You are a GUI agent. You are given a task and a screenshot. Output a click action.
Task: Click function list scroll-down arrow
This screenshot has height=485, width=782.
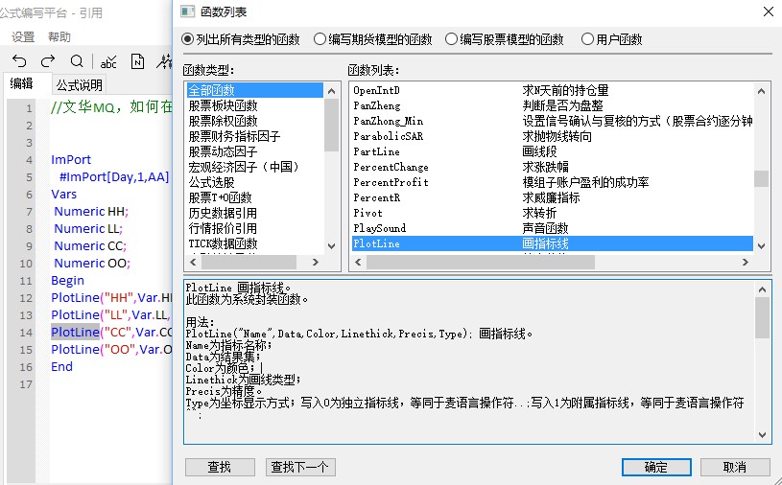click(761, 246)
